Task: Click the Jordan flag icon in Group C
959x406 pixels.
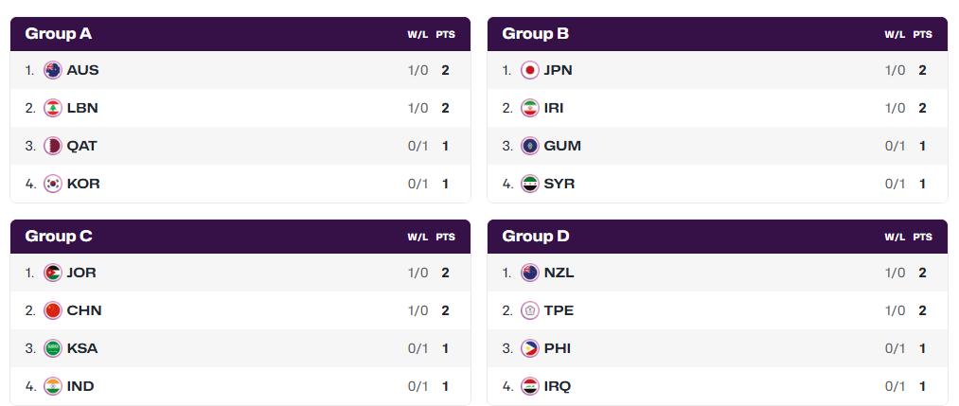Action: pos(53,273)
